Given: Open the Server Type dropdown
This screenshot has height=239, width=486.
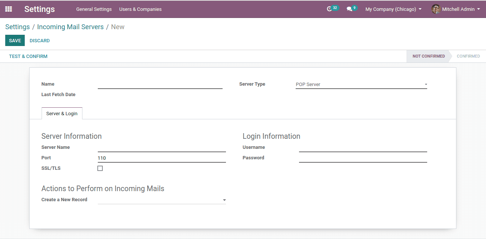Looking at the screenshot, I should click(x=361, y=85).
